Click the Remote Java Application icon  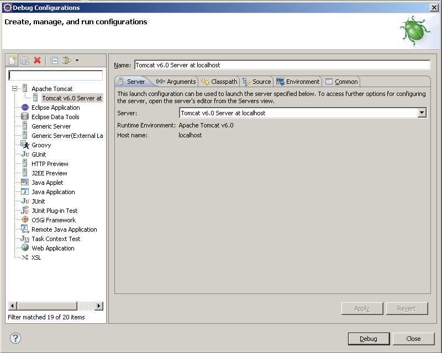pos(25,229)
